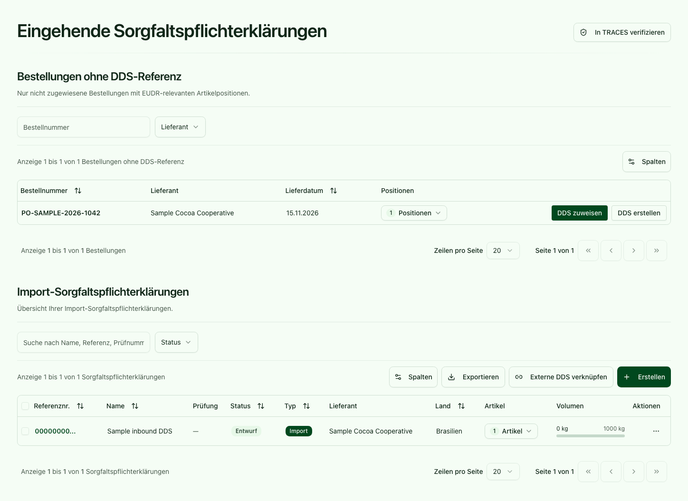Focus the Bestellnummer search field
Image resolution: width=688 pixels, height=501 pixels.
(84, 127)
